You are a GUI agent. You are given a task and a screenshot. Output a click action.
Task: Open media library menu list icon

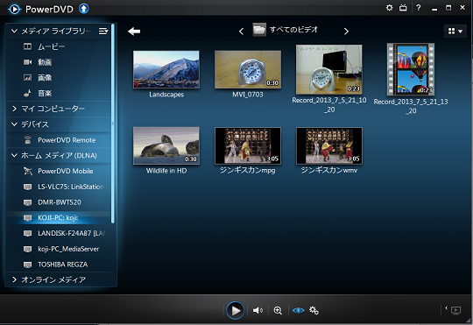coord(103,31)
